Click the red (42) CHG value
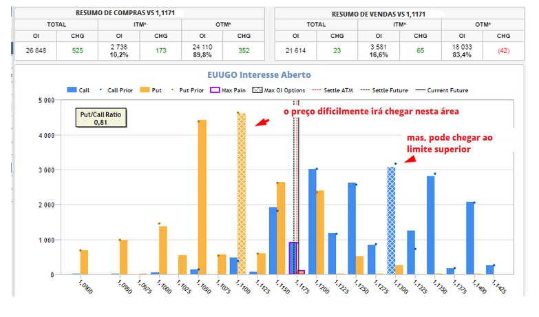This screenshot has width=539, height=317. point(503,51)
